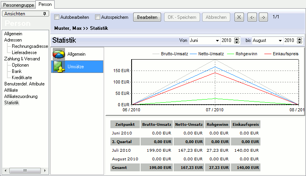Select Affiliatezuordnung tree item
306x176 pixels.
21,96
